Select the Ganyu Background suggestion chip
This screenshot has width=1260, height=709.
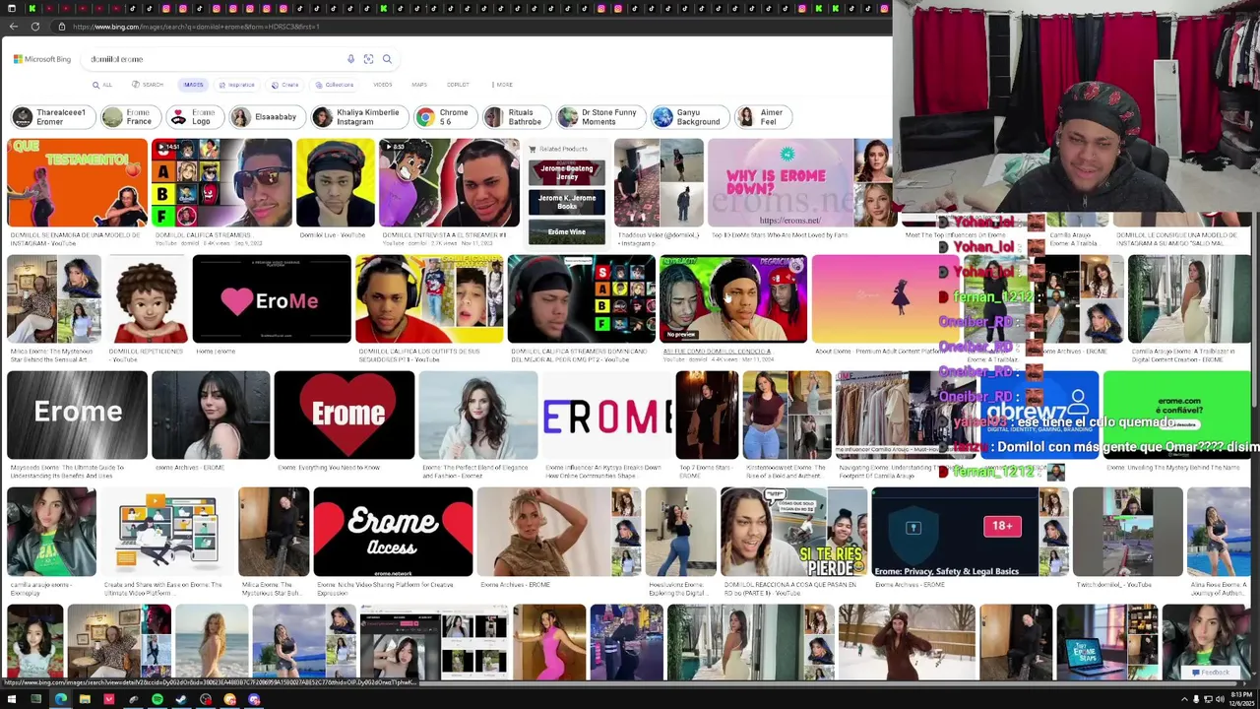click(688, 117)
